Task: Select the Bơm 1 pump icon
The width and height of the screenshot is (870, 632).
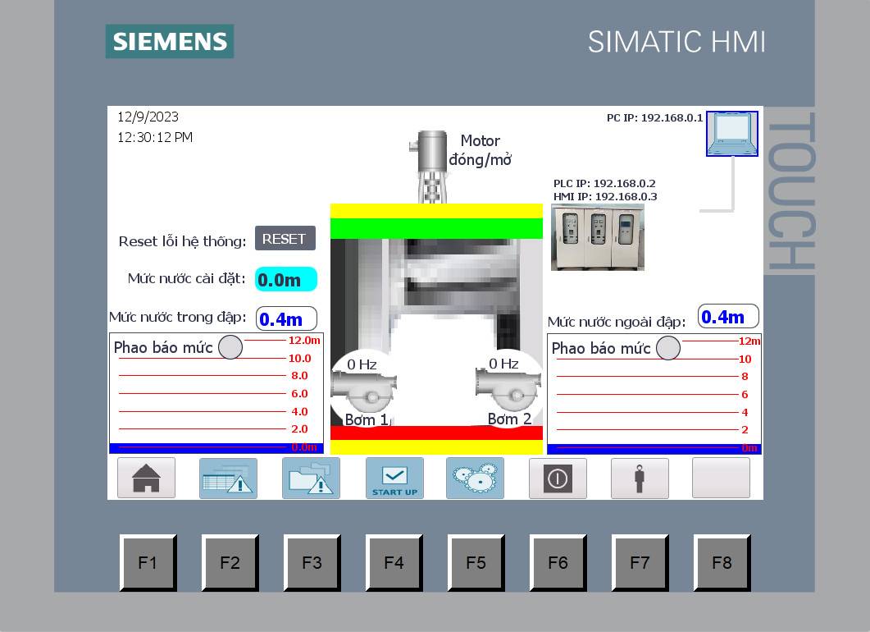Action: [364, 387]
